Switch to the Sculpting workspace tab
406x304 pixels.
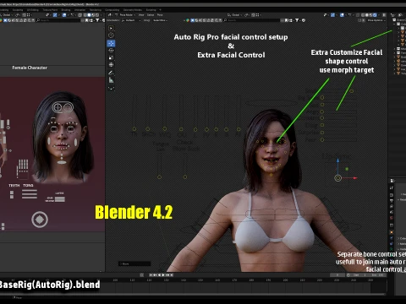pyautogui.click(x=18, y=10)
